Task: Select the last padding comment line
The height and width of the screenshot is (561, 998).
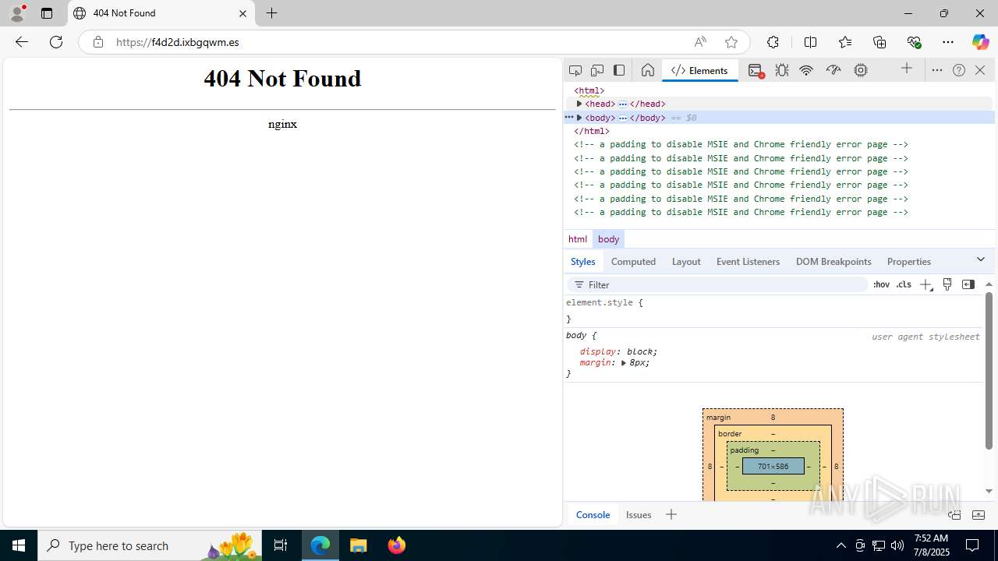Action: coord(741,212)
